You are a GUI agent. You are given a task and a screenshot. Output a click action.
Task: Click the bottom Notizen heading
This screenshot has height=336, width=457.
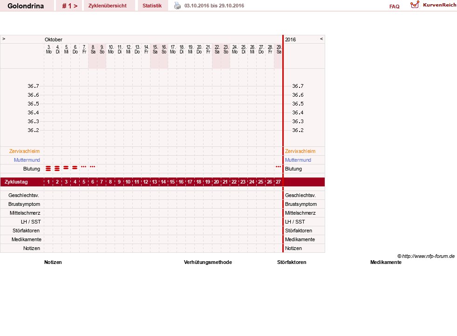pyautogui.click(x=53, y=262)
